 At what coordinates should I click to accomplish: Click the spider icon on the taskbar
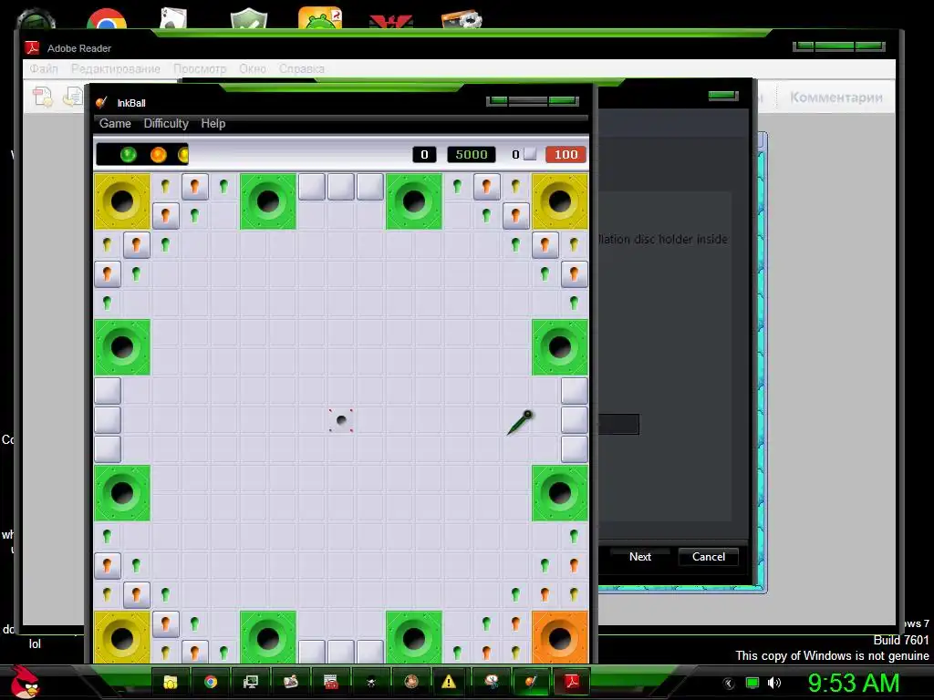pos(370,682)
